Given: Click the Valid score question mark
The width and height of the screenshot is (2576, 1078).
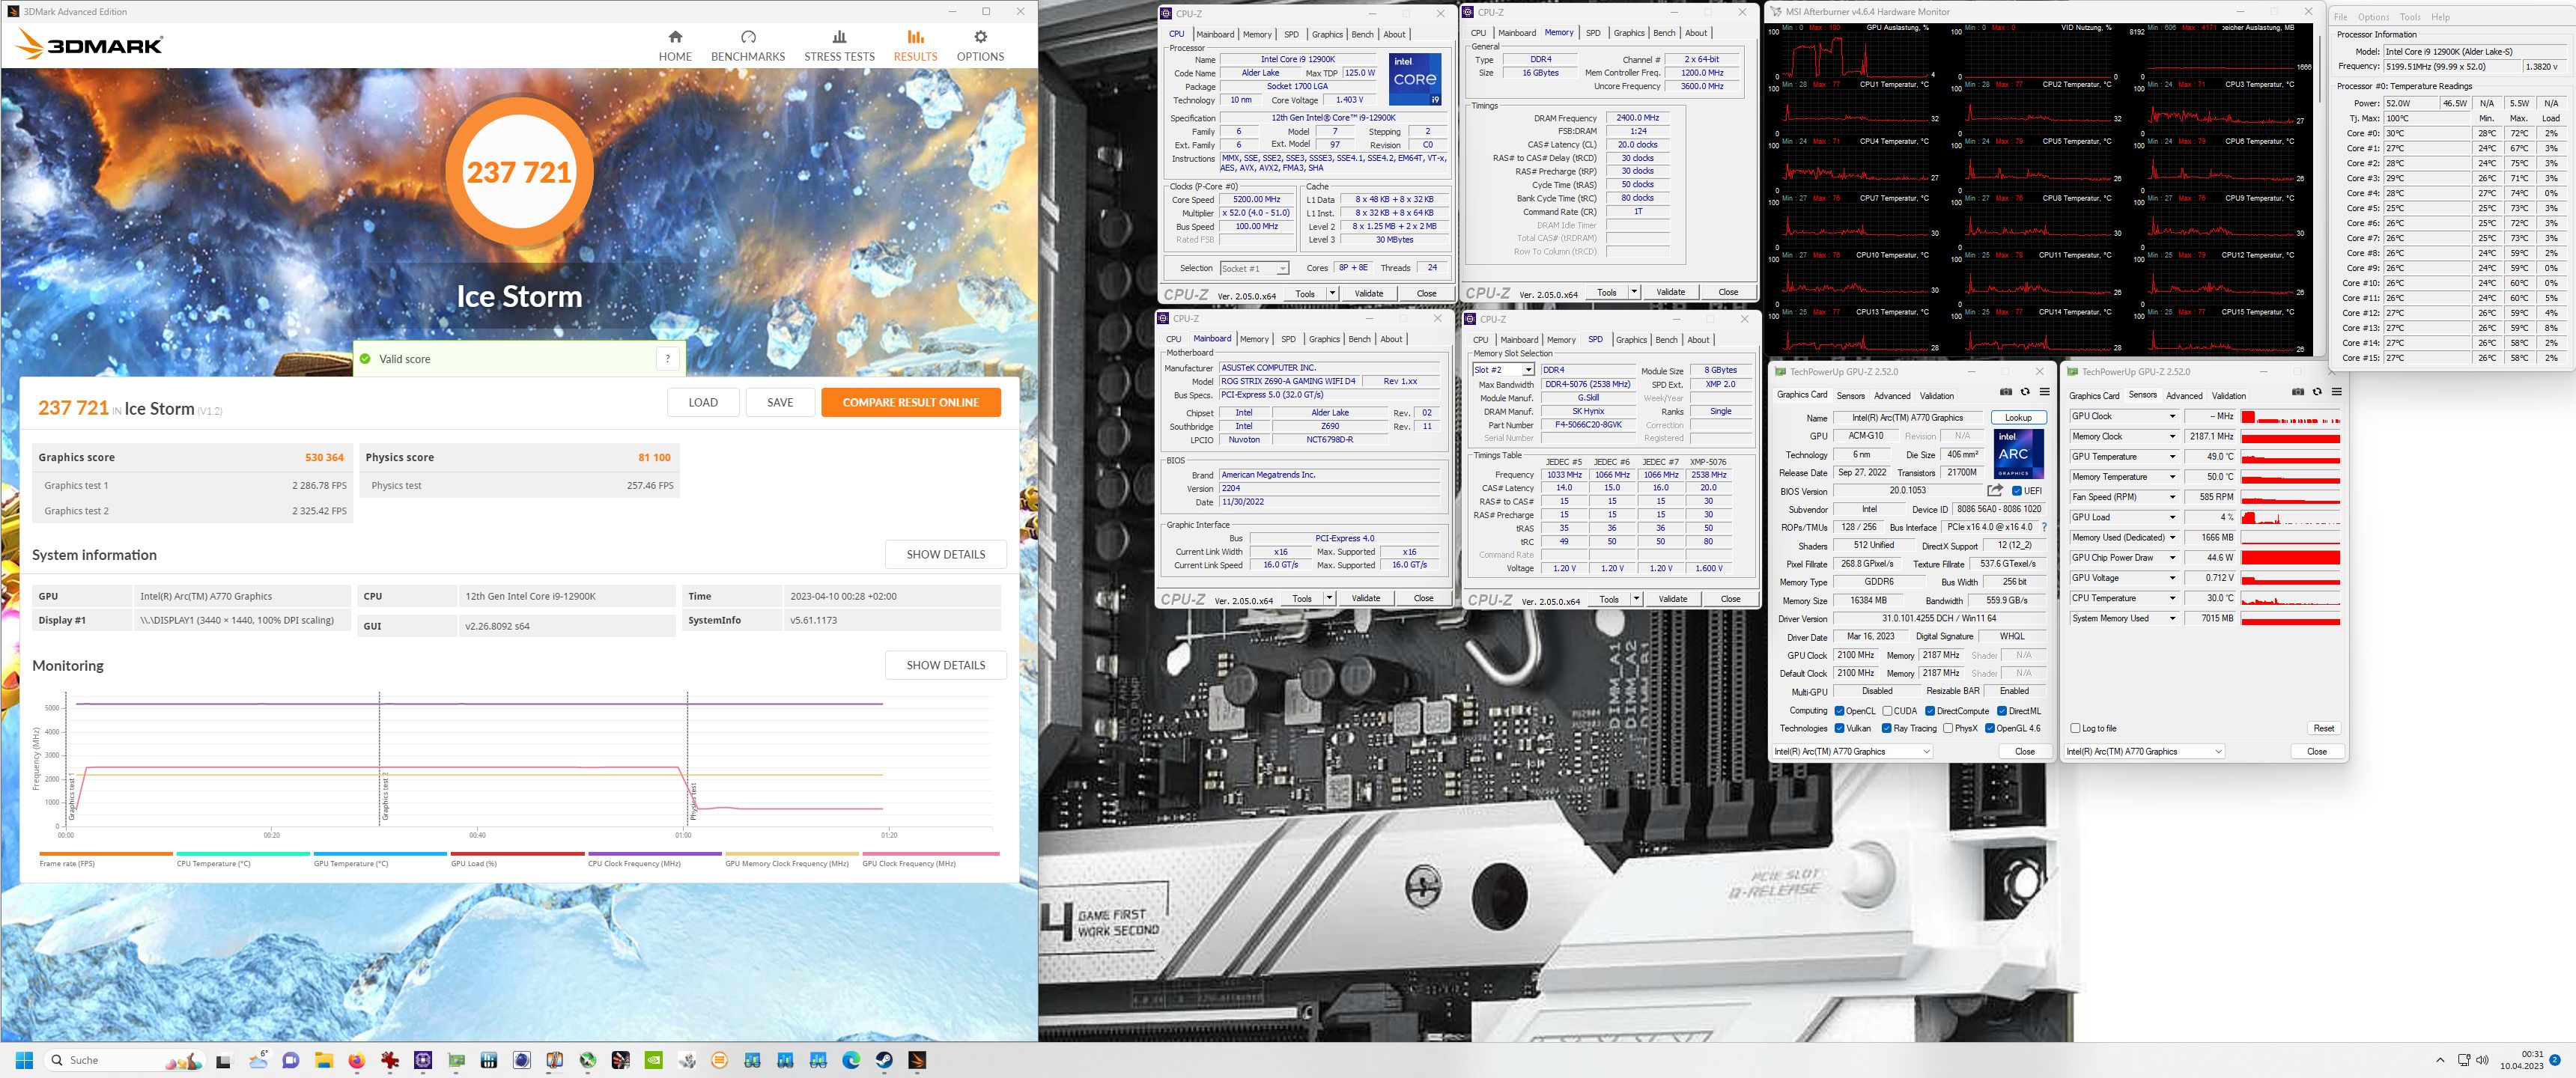Looking at the screenshot, I should coord(668,359).
